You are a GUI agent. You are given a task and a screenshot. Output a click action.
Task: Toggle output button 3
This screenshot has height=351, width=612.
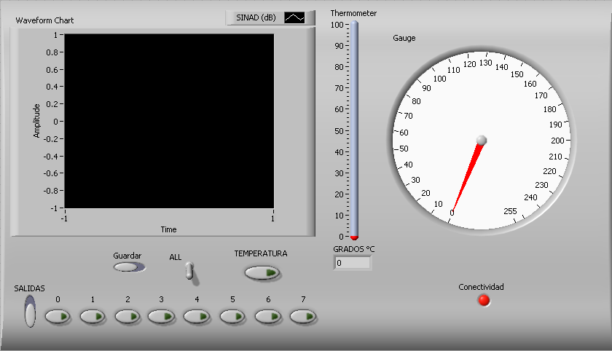162,317
